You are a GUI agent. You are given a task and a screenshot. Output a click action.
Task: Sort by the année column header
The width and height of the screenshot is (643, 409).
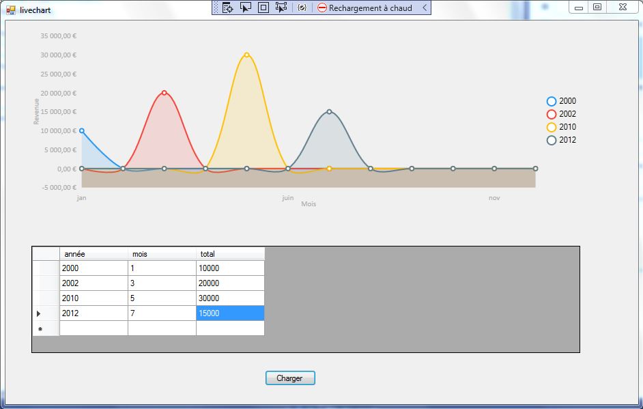tap(94, 254)
